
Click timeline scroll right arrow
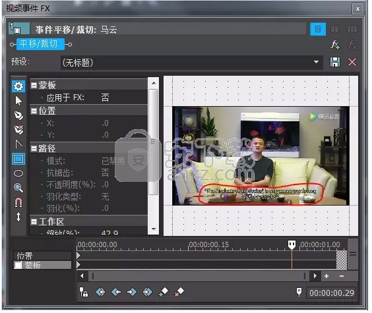point(315,276)
